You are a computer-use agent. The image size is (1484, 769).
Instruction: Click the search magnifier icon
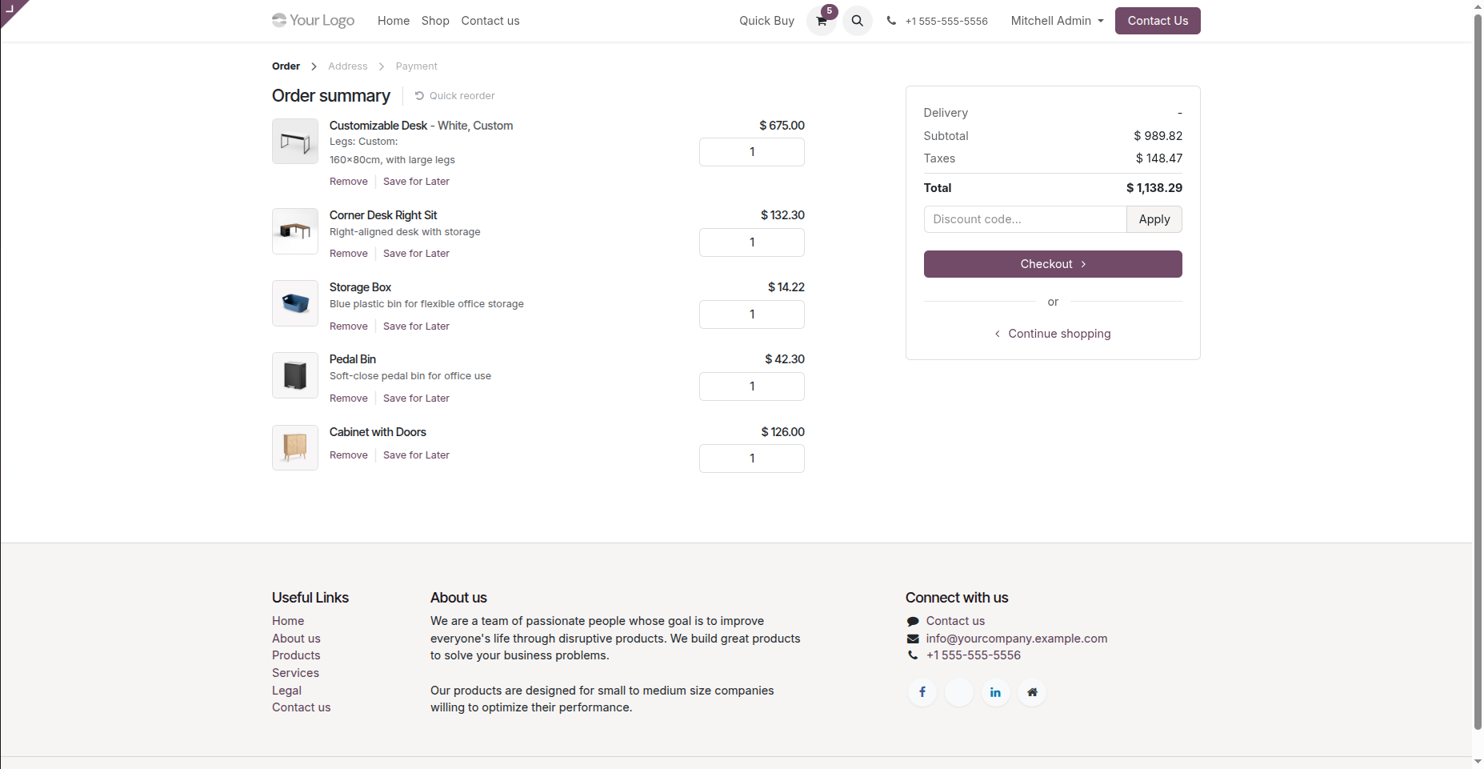click(858, 21)
